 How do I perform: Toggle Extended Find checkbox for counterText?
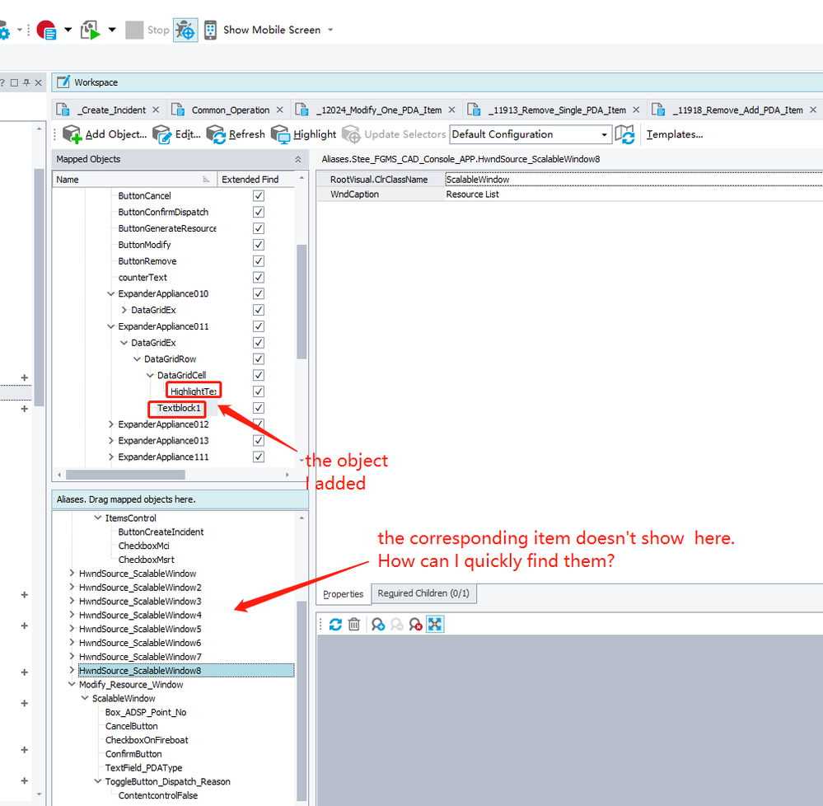coord(259,278)
